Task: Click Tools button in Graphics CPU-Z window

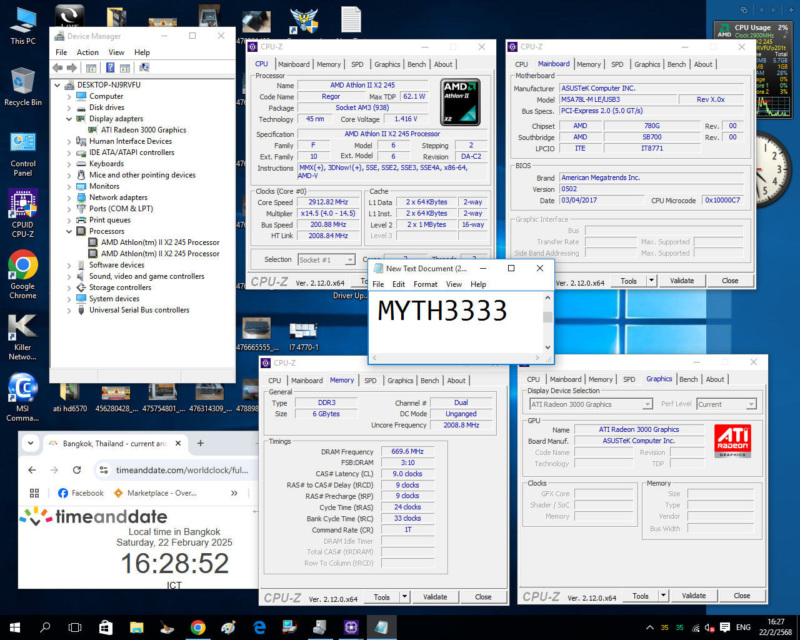Action: [x=641, y=596]
